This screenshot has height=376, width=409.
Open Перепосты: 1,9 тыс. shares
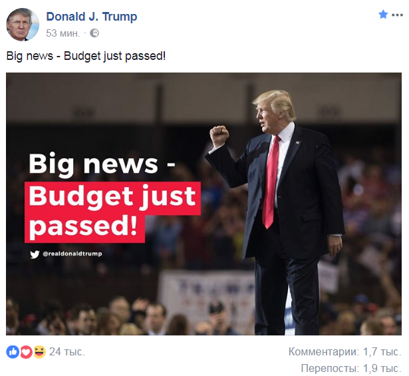[x=351, y=369]
